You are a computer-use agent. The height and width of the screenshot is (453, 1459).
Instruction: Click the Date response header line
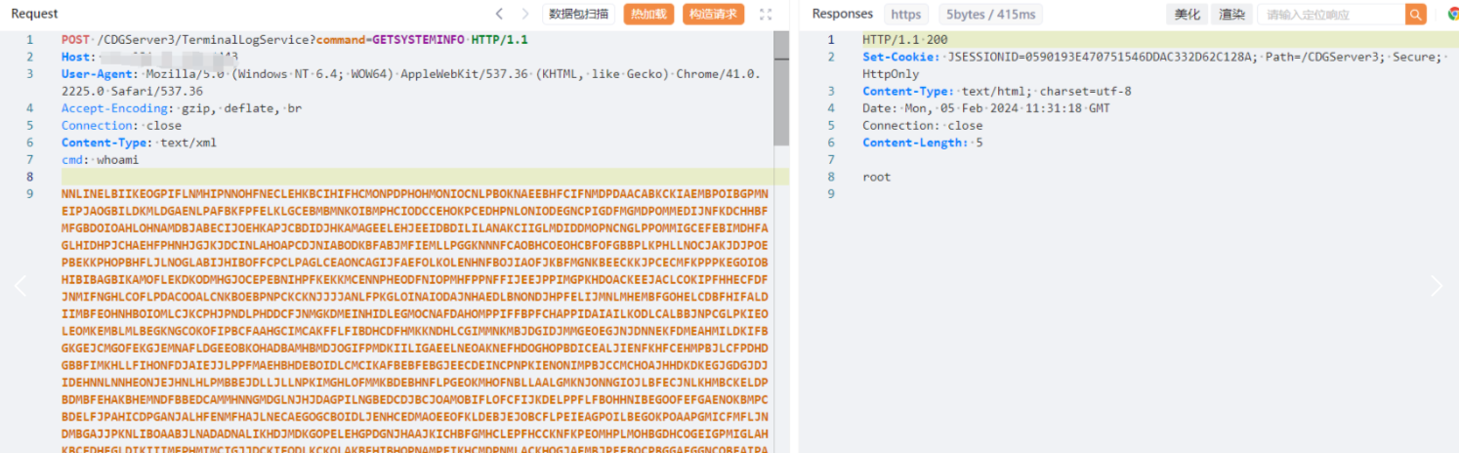tap(987, 107)
